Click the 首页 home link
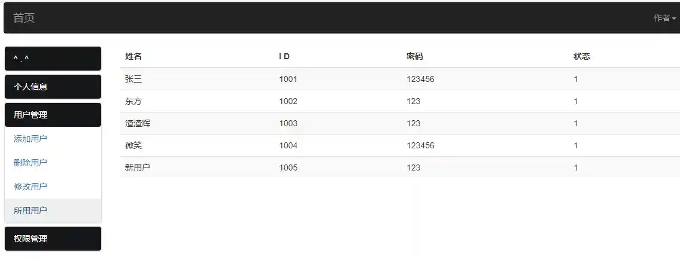 pyautogui.click(x=24, y=18)
